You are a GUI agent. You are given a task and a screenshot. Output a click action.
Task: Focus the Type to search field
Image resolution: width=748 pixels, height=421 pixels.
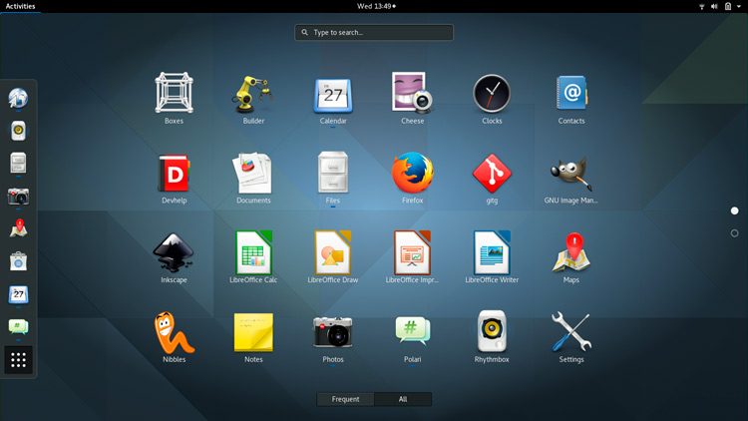point(374,33)
